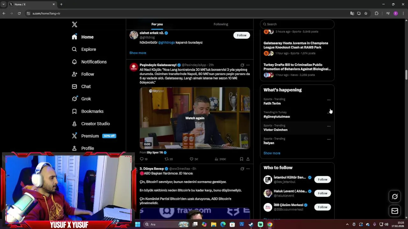The image size is (408, 229).
Task: Open Victor Osimhen trending topic
Action: (x=275, y=130)
